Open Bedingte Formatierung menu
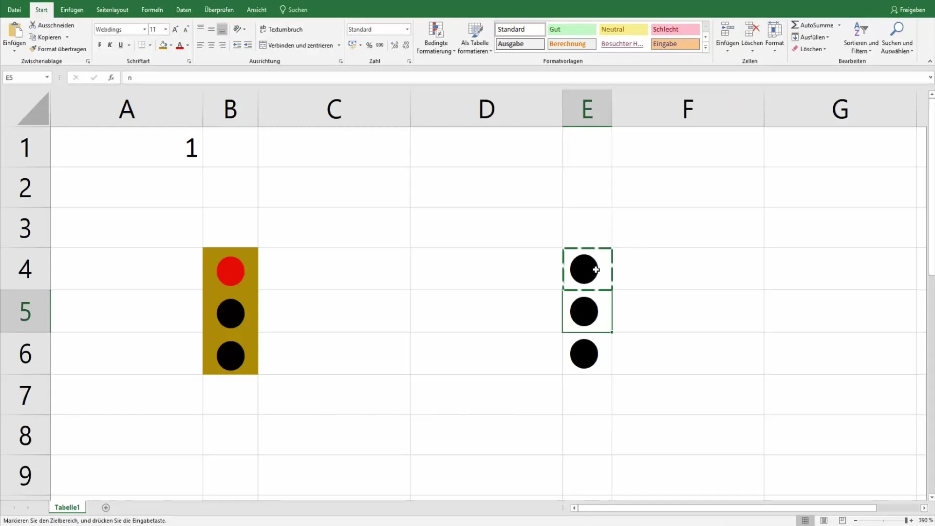Screen dimensions: 935x526 tap(436, 38)
